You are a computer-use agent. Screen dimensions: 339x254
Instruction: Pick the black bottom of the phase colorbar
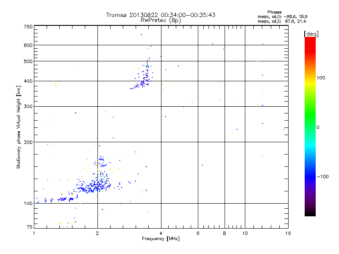coord(310,214)
